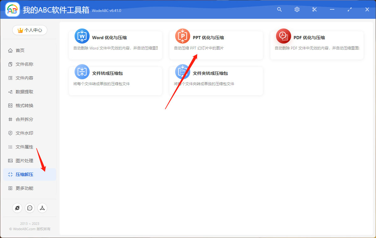Click the 文件夹转成压缩包 card
The height and width of the screenshot is (238, 376).
pos(216,81)
